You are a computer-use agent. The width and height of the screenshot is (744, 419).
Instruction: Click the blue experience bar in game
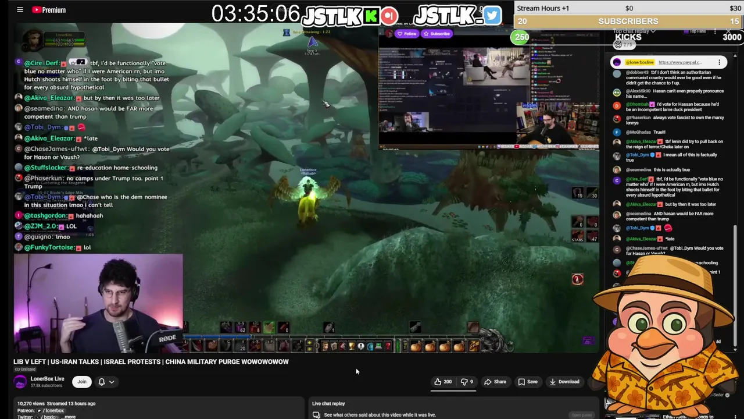click(x=218, y=336)
